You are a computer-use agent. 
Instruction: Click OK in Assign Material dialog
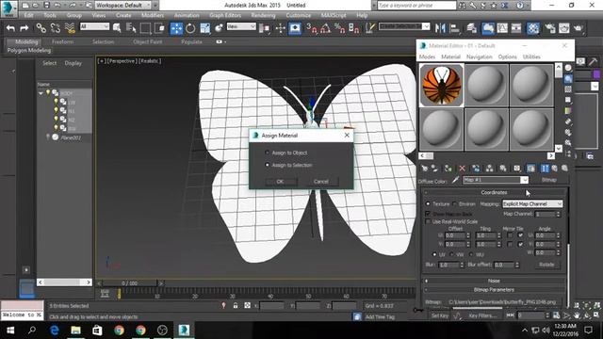(281, 182)
